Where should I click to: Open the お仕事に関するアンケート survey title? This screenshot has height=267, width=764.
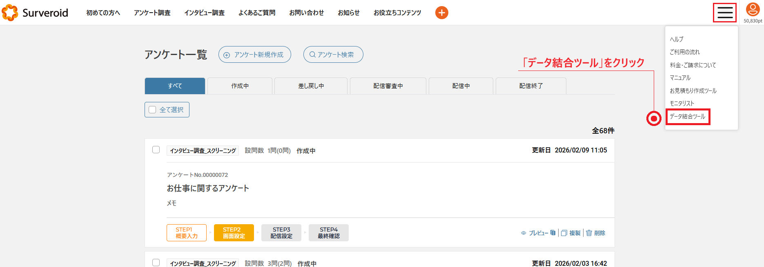pos(207,188)
